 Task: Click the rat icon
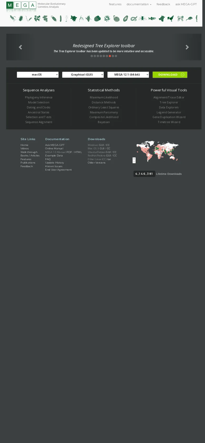(x=189, y=19)
